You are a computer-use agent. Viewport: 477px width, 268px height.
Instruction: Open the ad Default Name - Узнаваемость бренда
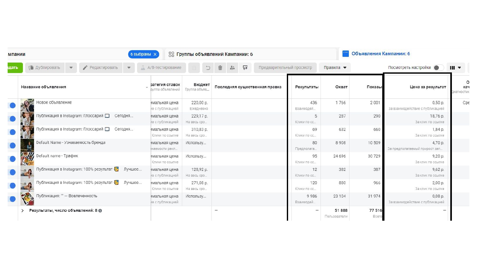71,143
